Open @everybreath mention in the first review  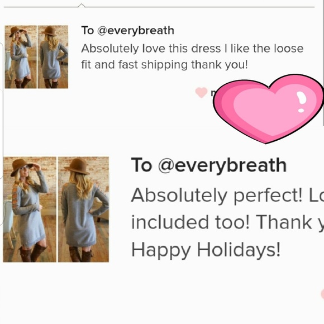tap(136, 31)
